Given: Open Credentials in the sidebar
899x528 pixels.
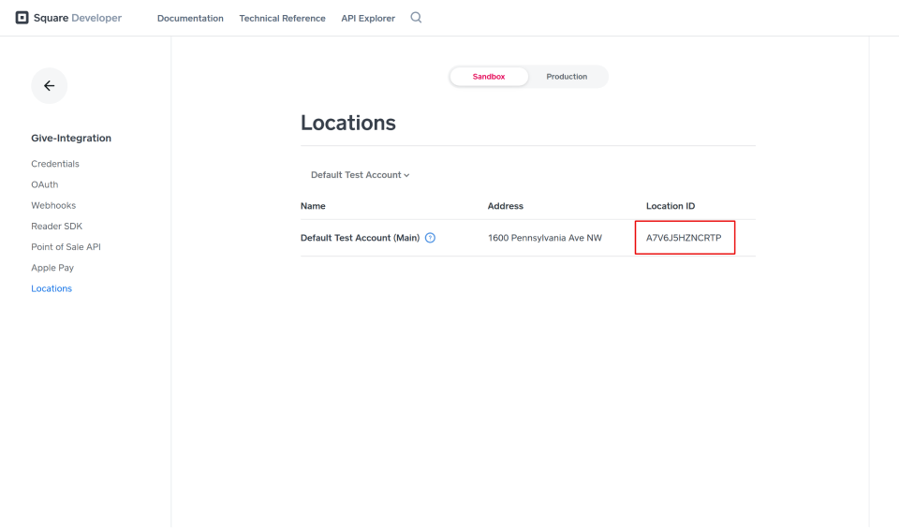Looking at the screenshot, I should click(x=55, y=164).
